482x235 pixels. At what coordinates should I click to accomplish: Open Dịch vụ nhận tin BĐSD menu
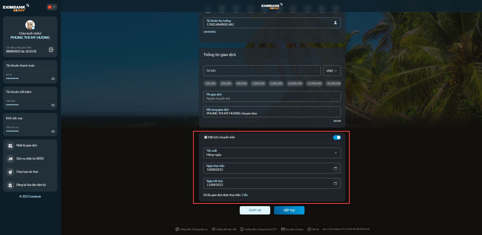pos(30,159)
